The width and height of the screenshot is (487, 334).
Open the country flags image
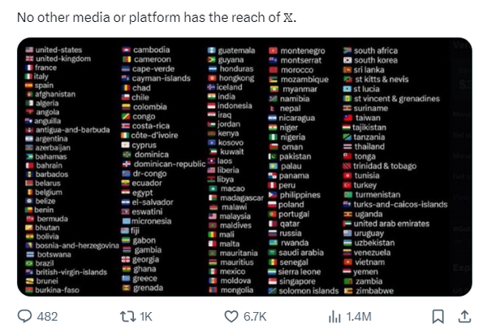pos(244,167)
